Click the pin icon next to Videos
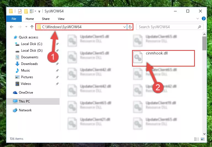The width and height of the screenshot is (212, 147). (57, 84)
